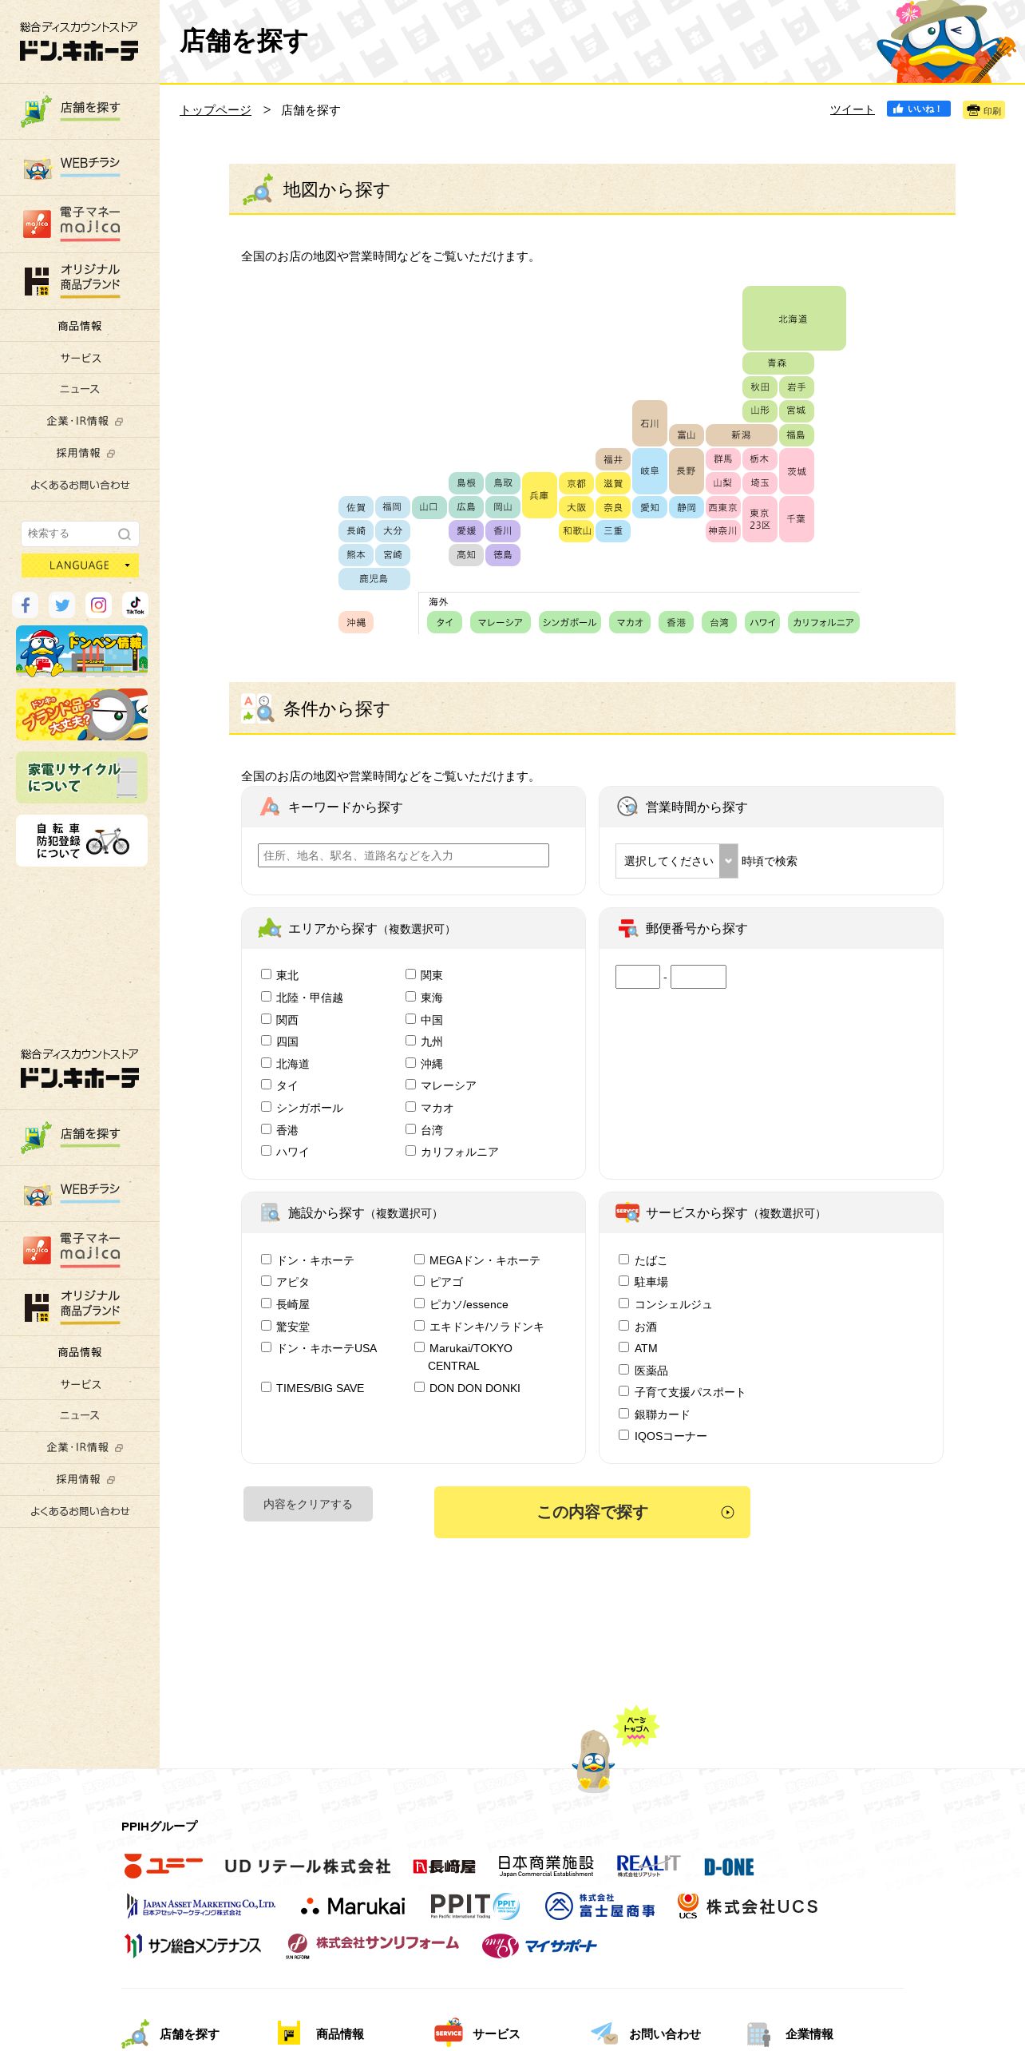Open the Instagram icon in sidebar
This screenshot has height=2051, width=1025.
click(99, 605)
